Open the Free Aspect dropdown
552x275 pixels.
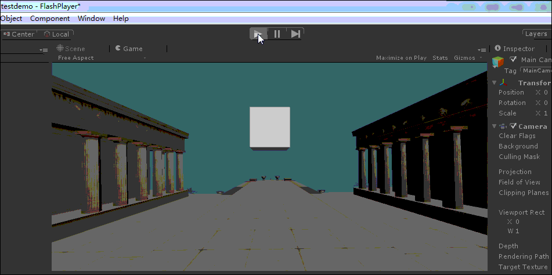coord(102,58)
